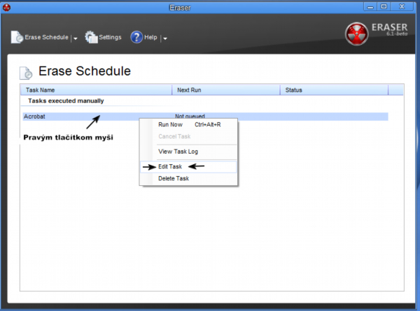Image resolution: width=420 pixels, height=311 pixels.
Task: Click the greyed-out Cancel Task entry
Action: [174, 136]
